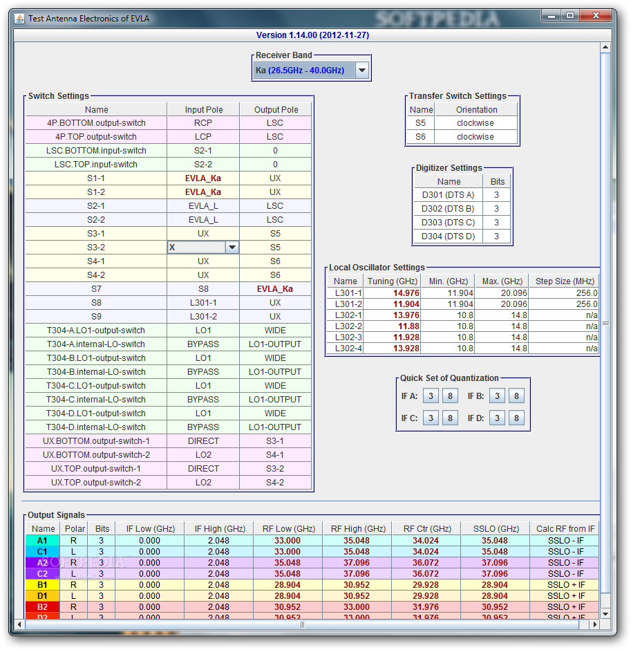Set IF B quantization to 3 bits
Screen dimensions: 631x650
497,396
